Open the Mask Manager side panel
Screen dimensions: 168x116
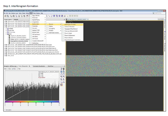pyautogui.click(x=165, y=47)
